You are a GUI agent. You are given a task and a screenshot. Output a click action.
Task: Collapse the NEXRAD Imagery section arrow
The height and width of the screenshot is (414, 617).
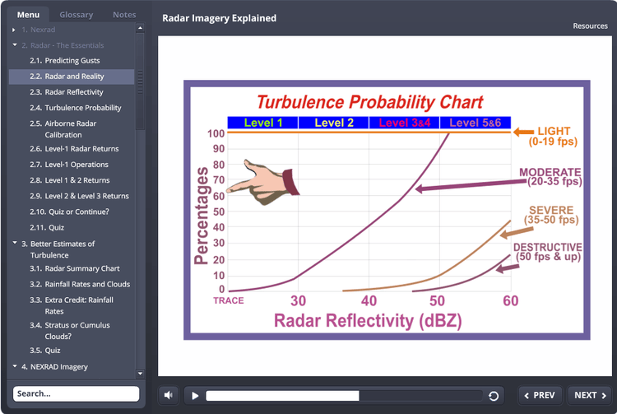[15, 366]
